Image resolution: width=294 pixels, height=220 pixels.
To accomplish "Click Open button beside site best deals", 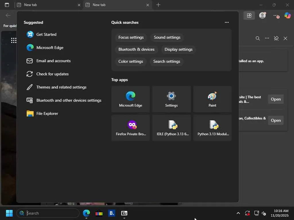I will point(276,99).
